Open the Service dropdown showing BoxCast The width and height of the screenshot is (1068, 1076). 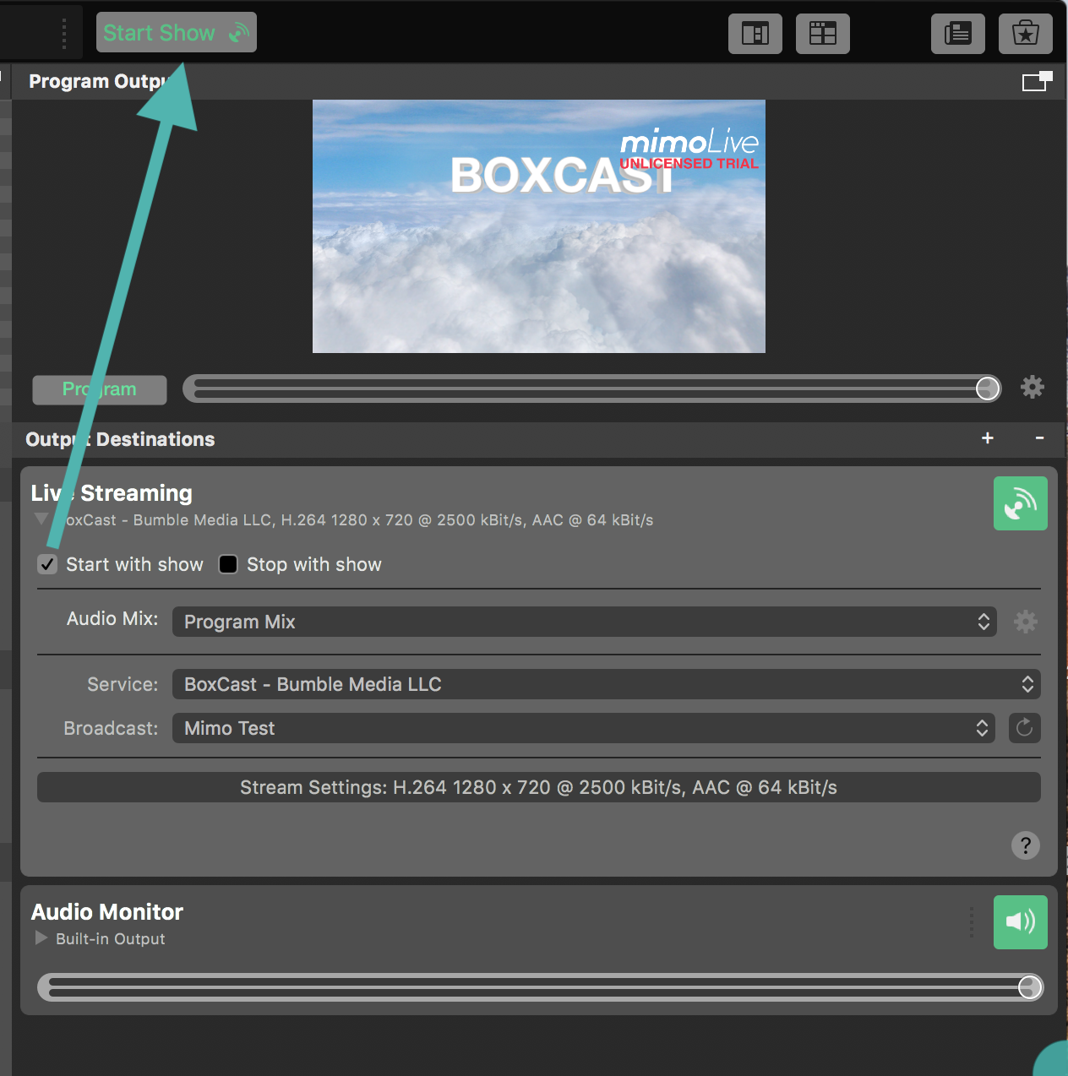(606, 684)
